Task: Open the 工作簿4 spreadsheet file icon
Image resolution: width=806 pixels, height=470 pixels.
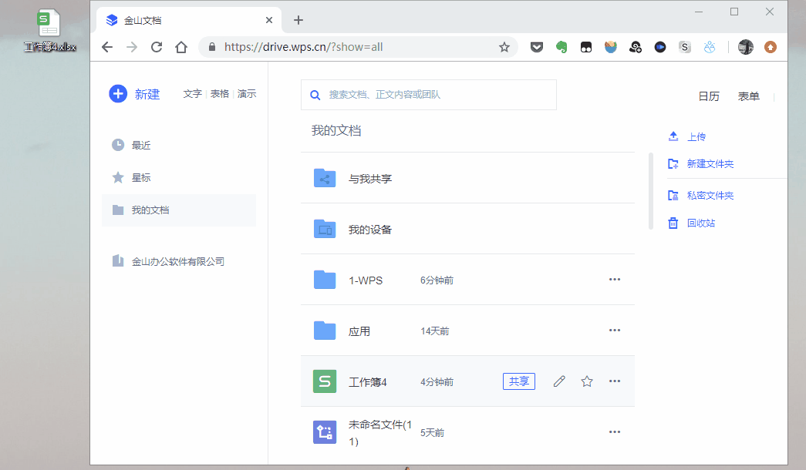Action: [325, 381]
